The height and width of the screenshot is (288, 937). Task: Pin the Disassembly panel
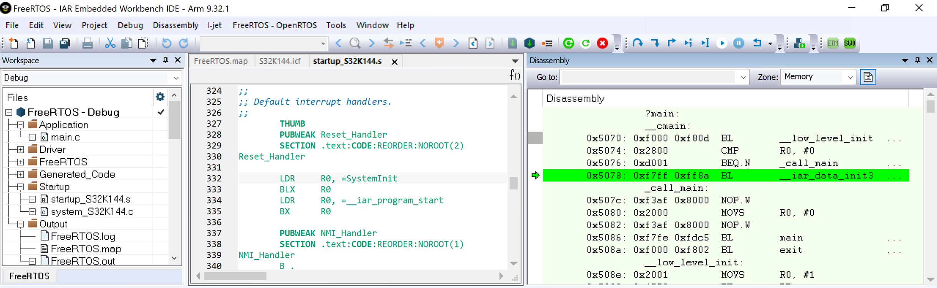click(x=917, y=60)
